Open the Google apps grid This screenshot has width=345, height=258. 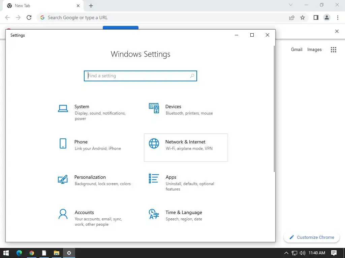coord(334,50)
